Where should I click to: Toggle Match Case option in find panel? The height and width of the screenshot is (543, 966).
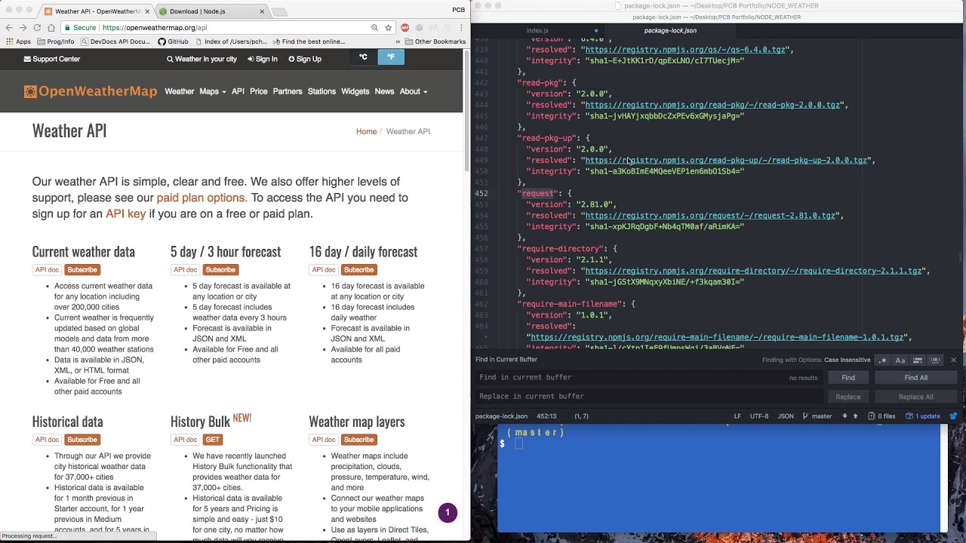tap(900, 360)
